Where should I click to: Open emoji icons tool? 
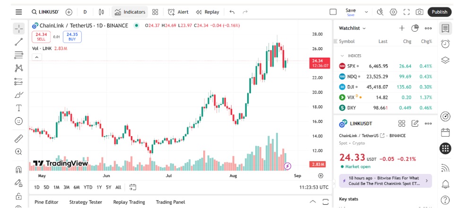click(18, 121)
